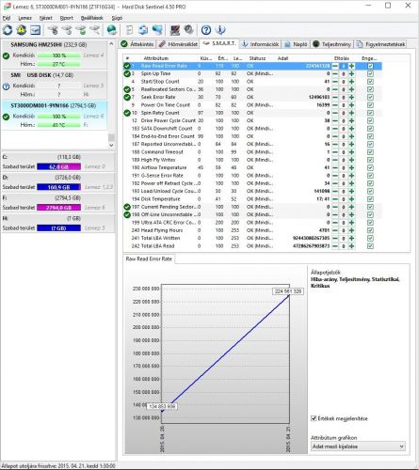
Task: Click the green plus in Total LBA Read row
Action: pos(351,246)
